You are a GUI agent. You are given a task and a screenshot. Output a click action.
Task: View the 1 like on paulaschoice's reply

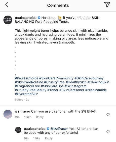pos(36,138)
